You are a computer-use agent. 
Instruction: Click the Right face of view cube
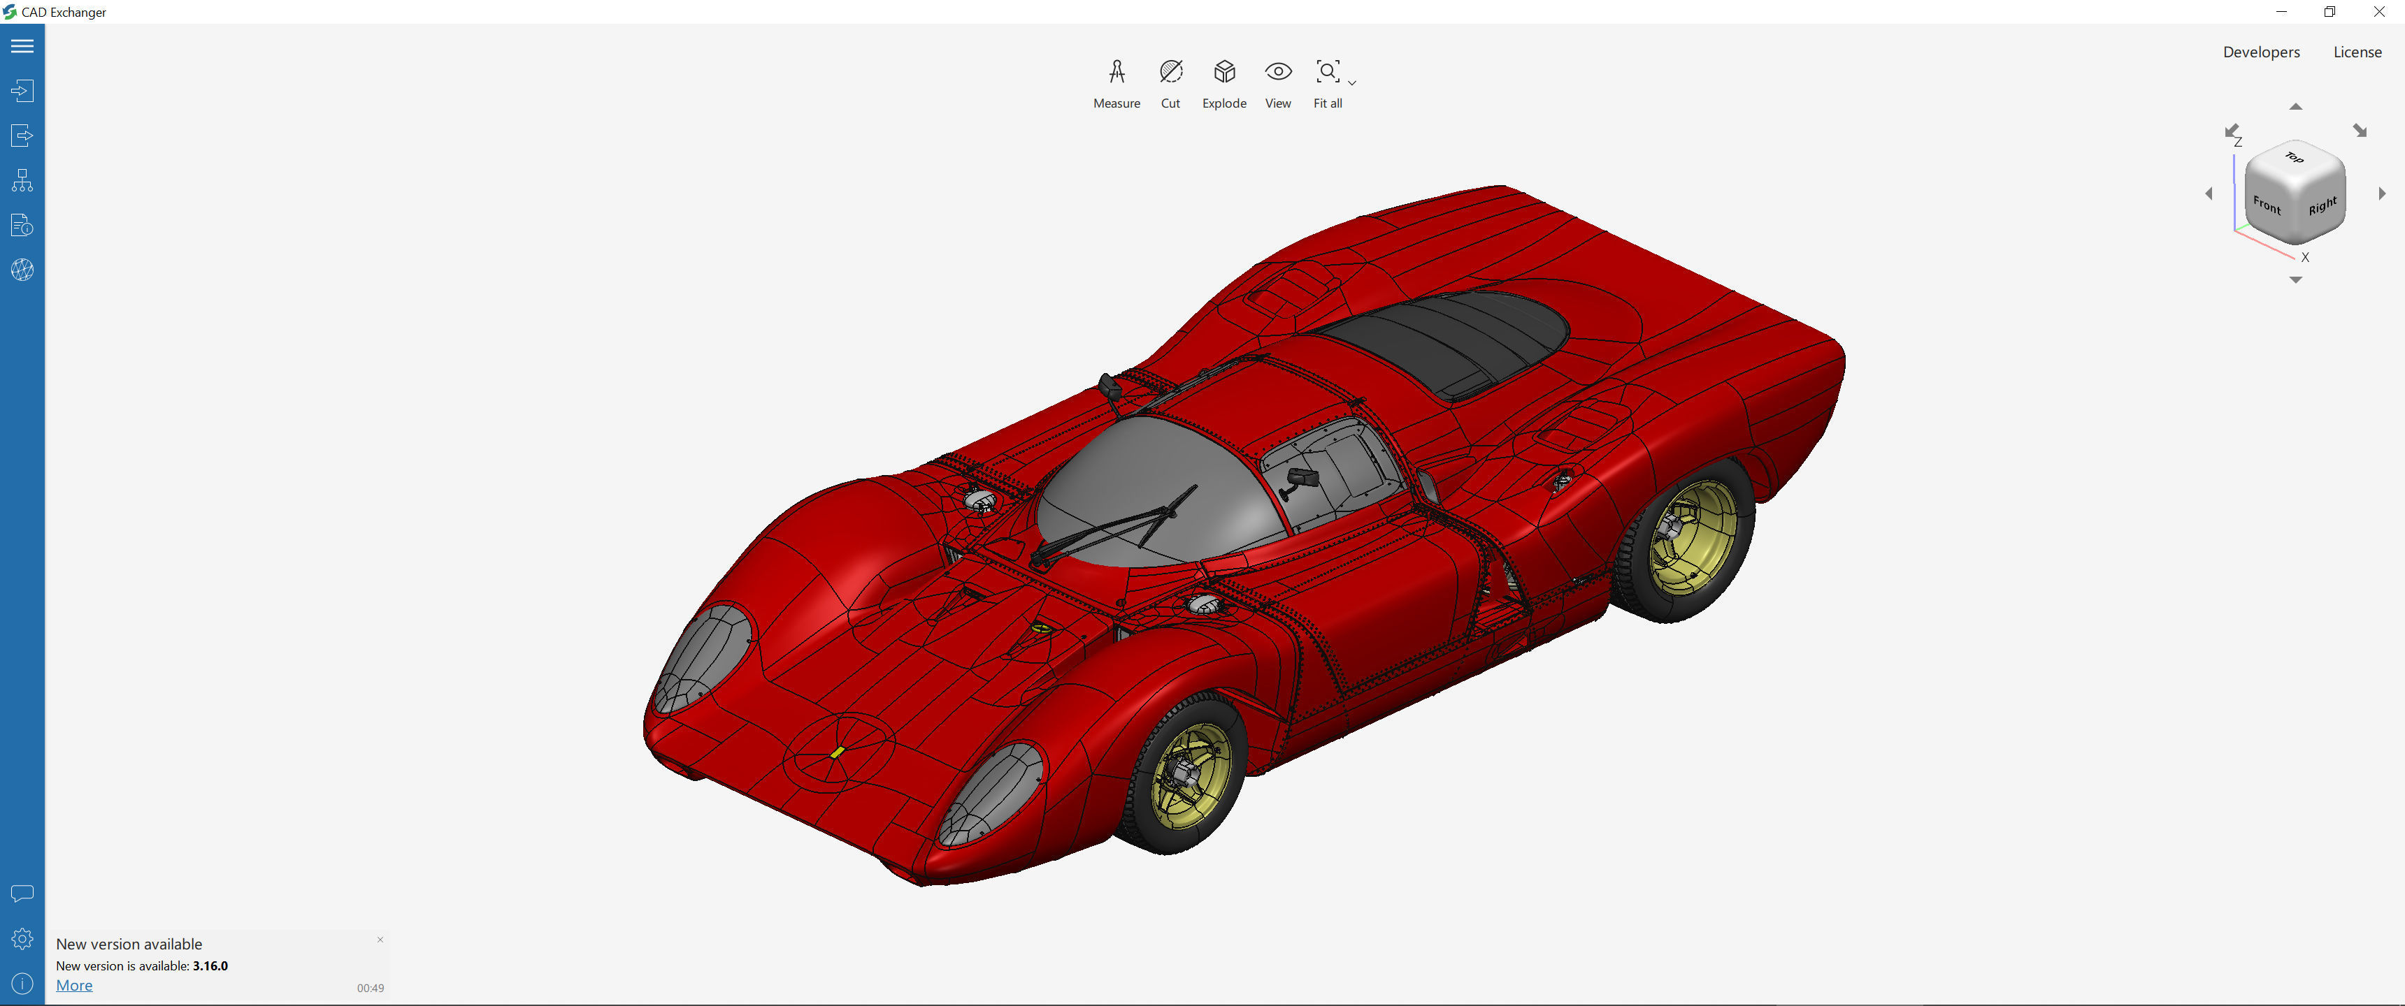coord(2322,205)
